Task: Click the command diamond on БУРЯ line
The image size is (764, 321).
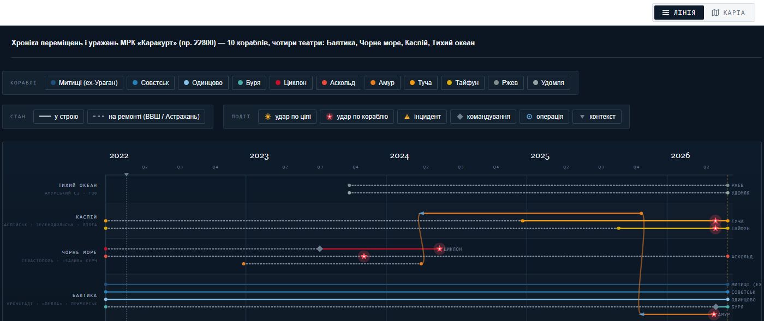Action: 716,307
